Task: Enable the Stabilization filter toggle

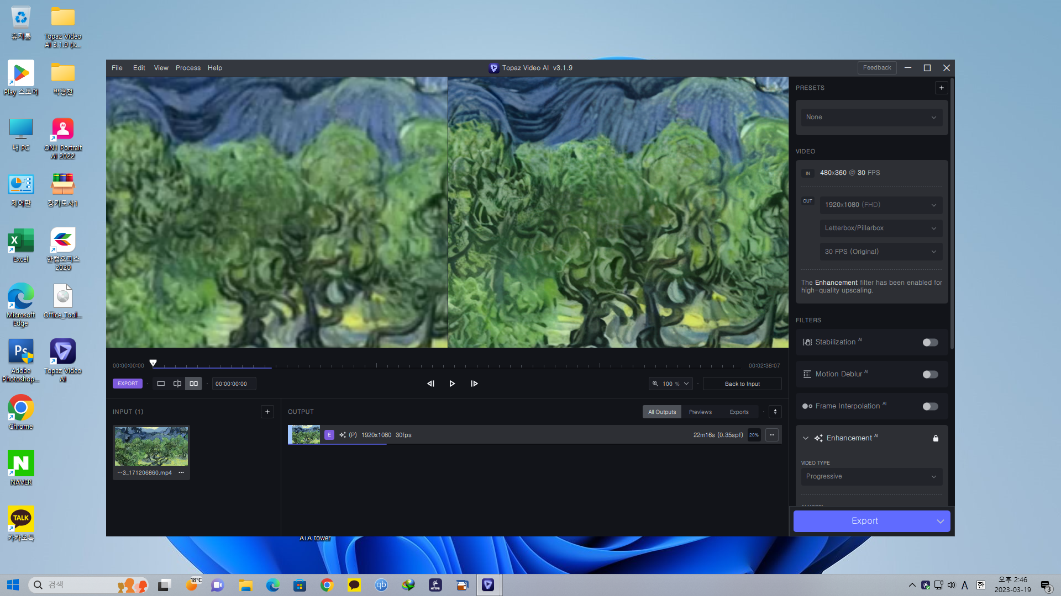Action: [x=930, y=342]
